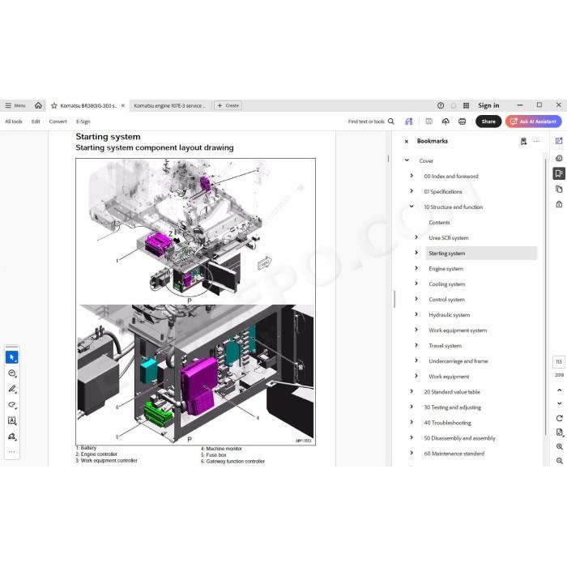This screenshot has height=567, width=567.
Task: Open the Travel system bookmark
Action: [446, 346]
